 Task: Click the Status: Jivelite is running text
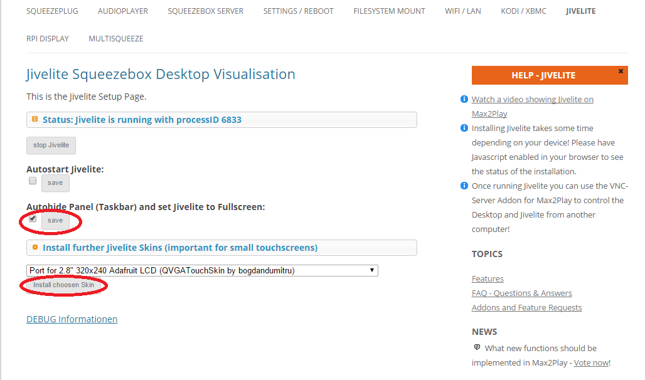tap(142, 120)
